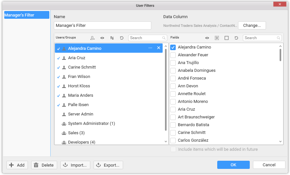
Task: Select the Sales (3) group
Action: point(76,133)
